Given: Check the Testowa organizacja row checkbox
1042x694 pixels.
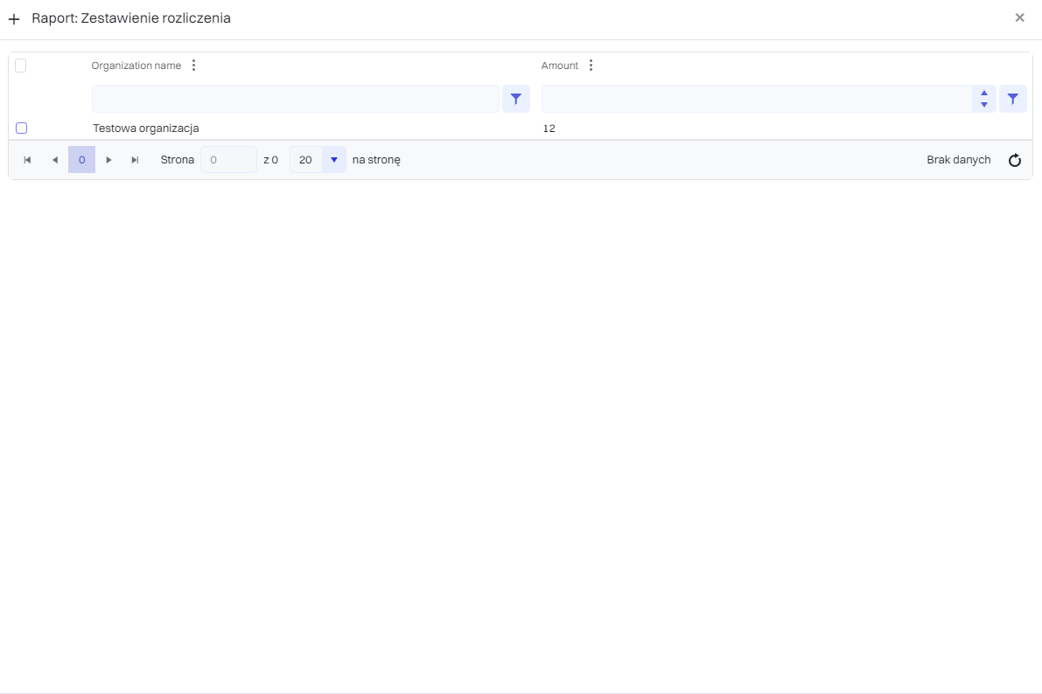Looking at the screenshot, I should click(22, 128).
